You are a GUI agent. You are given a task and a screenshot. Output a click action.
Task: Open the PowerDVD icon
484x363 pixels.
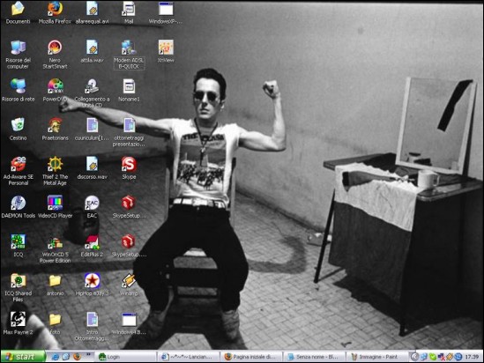click(55, 90)
